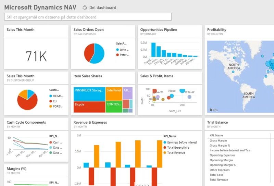Open the Sales This Month 71K tile
The height and width of the screenshot is (186, 274).
[x=36, y=56]
